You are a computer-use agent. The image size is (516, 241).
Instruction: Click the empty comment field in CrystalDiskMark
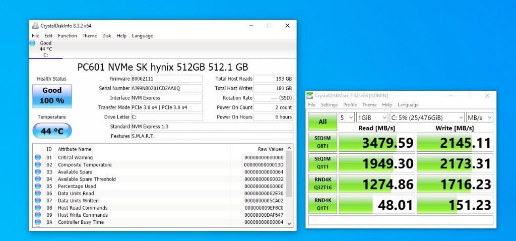[401, 220]
